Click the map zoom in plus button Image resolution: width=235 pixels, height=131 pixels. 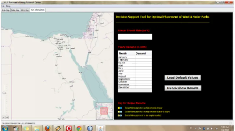(x=7, y=117)
